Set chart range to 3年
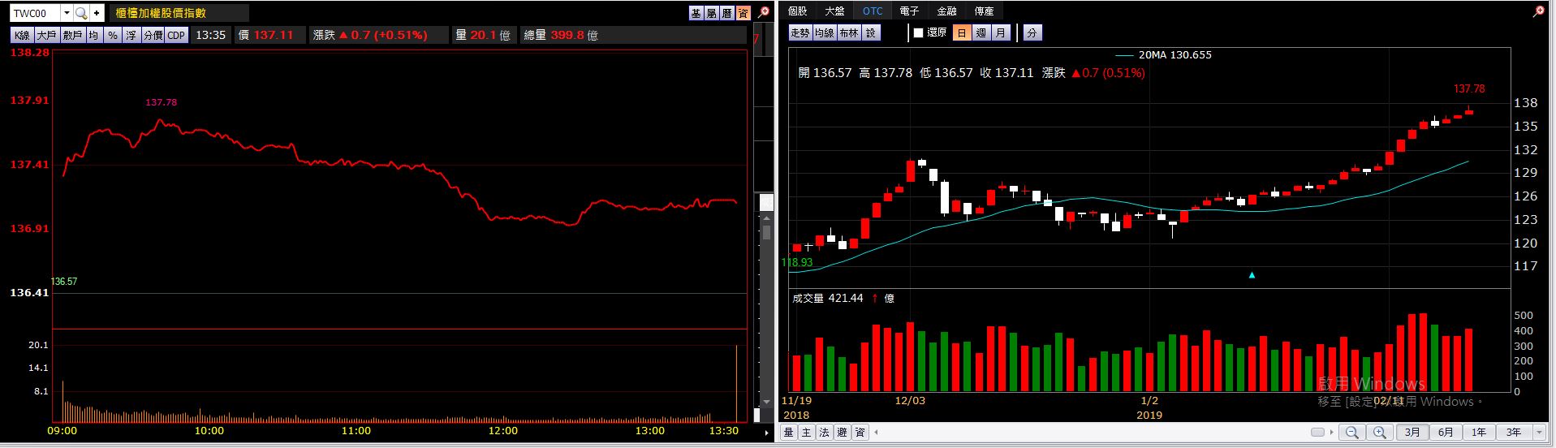Image resolution: width=1556 pixels, height=448 pixels. [1514, 433]
